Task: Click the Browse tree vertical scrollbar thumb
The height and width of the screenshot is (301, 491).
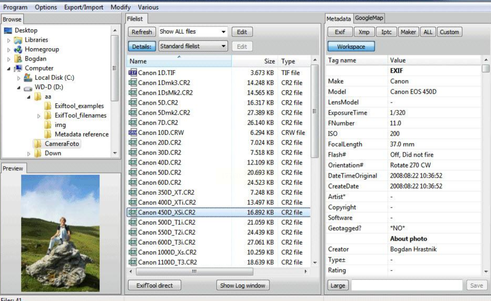Action: 115,68
